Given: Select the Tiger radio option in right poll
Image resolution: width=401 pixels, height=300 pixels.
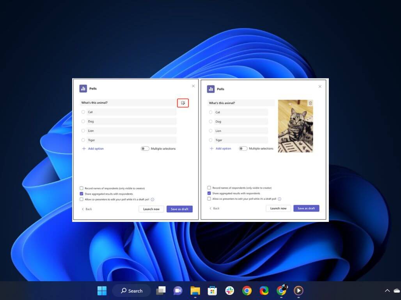Looking at the screenshot, I should click(x=211, y=140).
